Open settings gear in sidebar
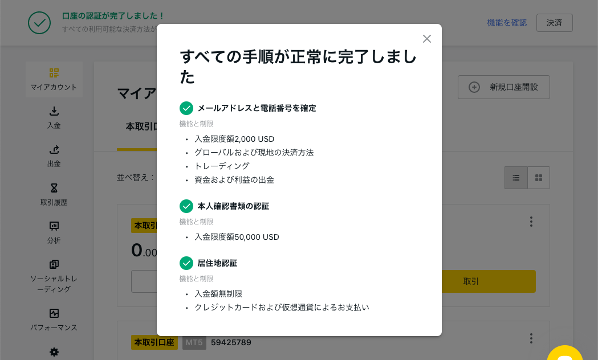 [54, 352]
